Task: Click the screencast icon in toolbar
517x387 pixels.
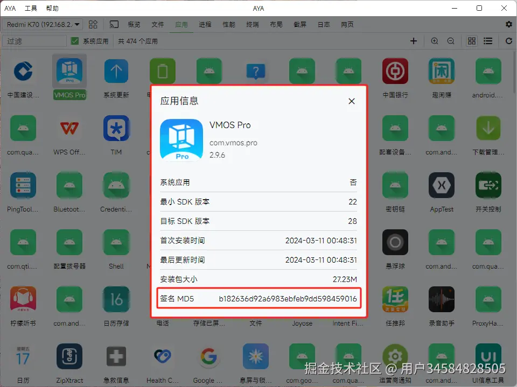Action: click(x=114, y=24)
